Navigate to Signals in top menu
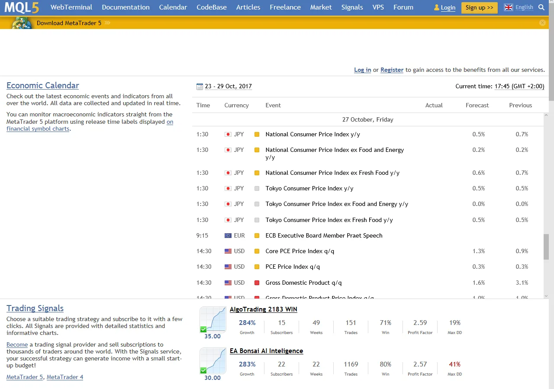Image resolution: width=554 pixels, height=389 pixels. pyautogui.click(x=352, y=7)
